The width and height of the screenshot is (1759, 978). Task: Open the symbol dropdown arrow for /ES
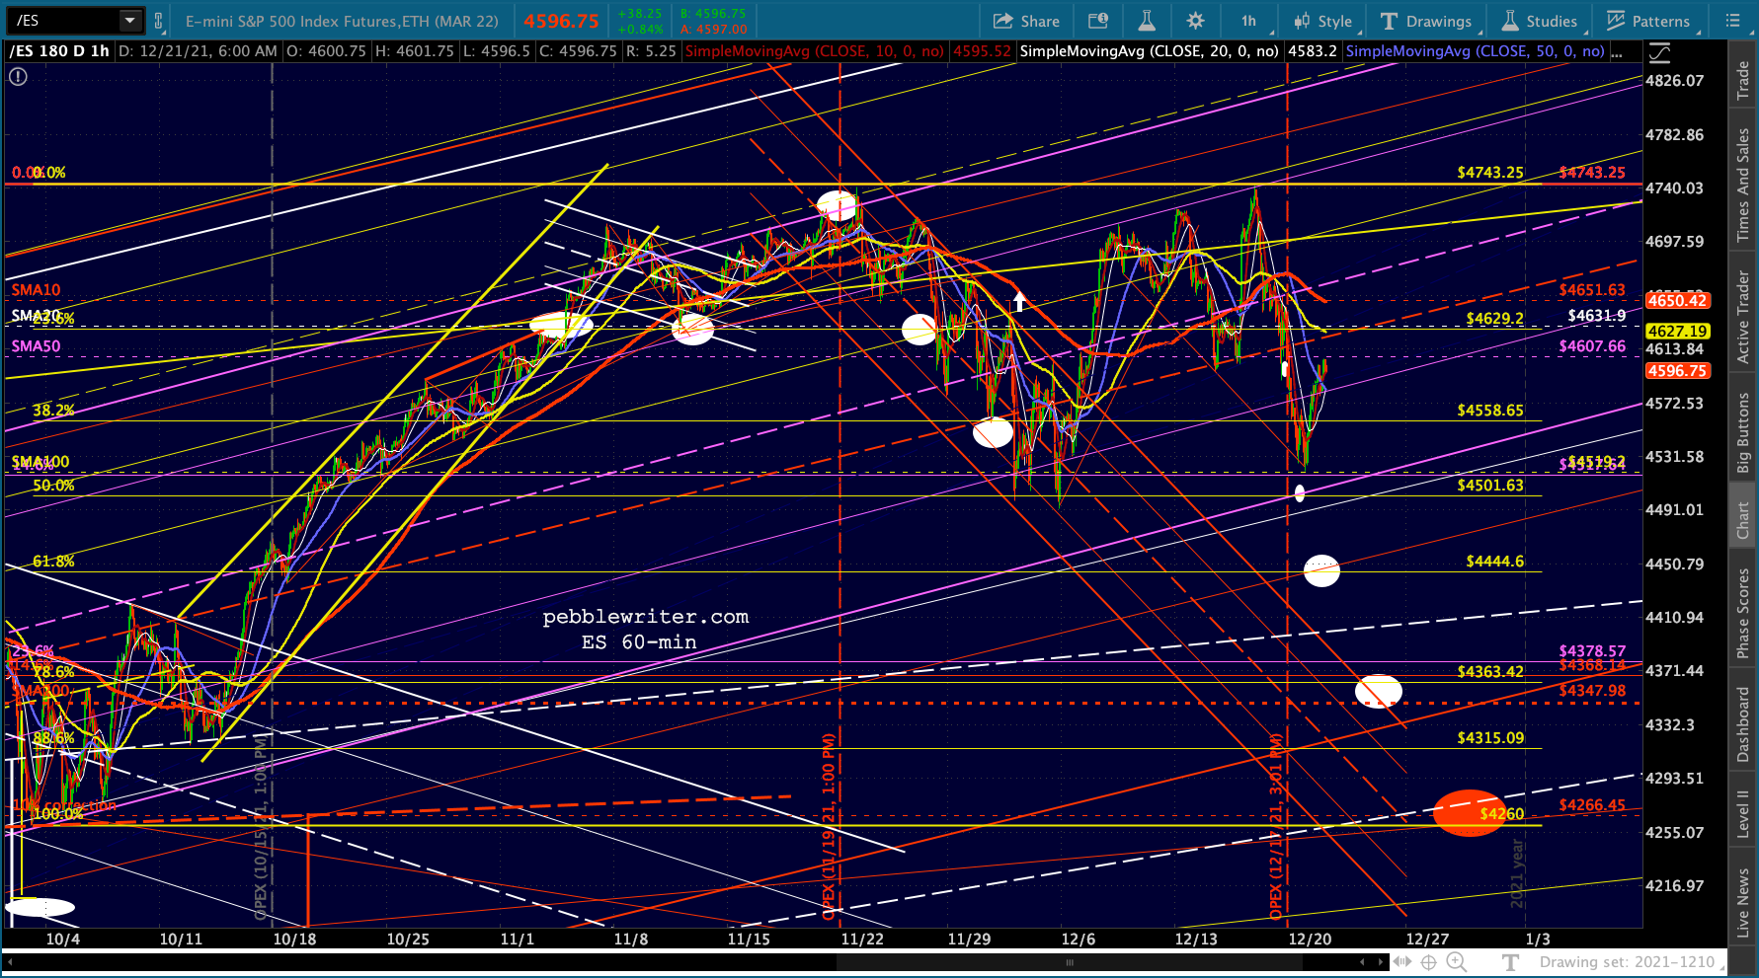(x=129, y=20)
